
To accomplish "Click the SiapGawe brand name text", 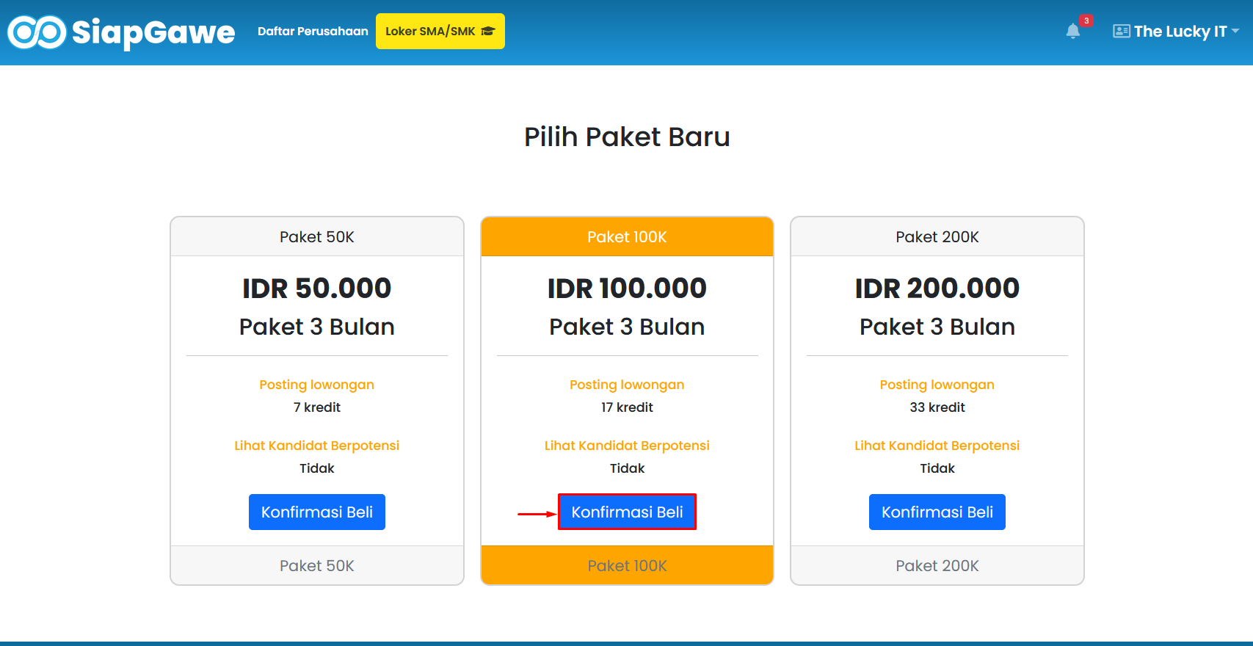I will (153, 32).
